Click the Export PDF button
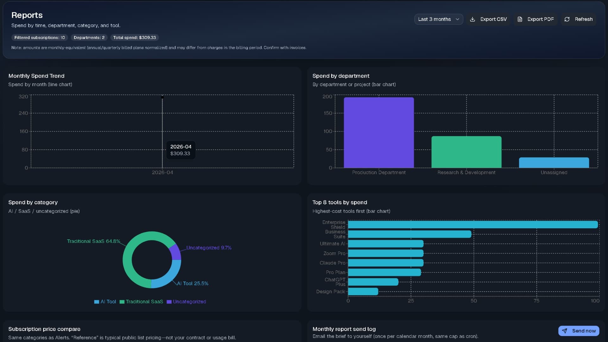The width and height of the screenshot is (608, 342). [x=535, y=19]
